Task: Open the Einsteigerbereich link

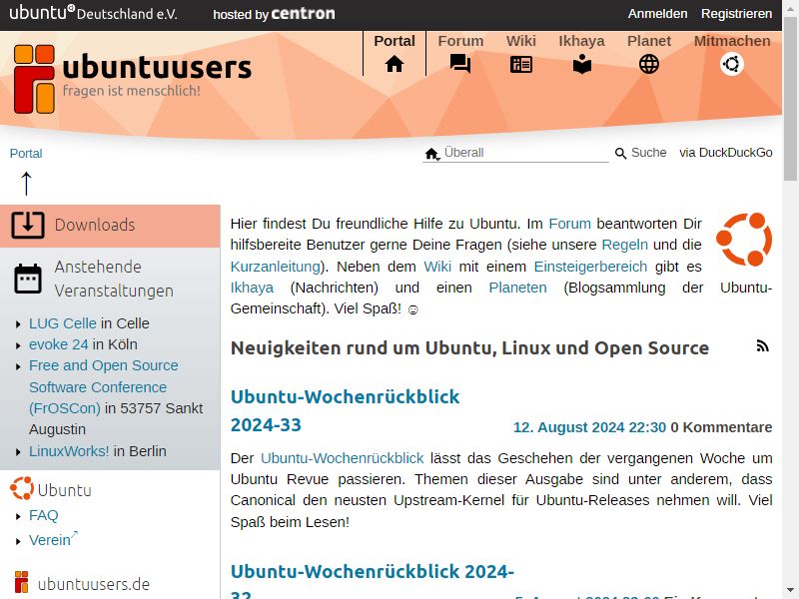Action: 590,267
